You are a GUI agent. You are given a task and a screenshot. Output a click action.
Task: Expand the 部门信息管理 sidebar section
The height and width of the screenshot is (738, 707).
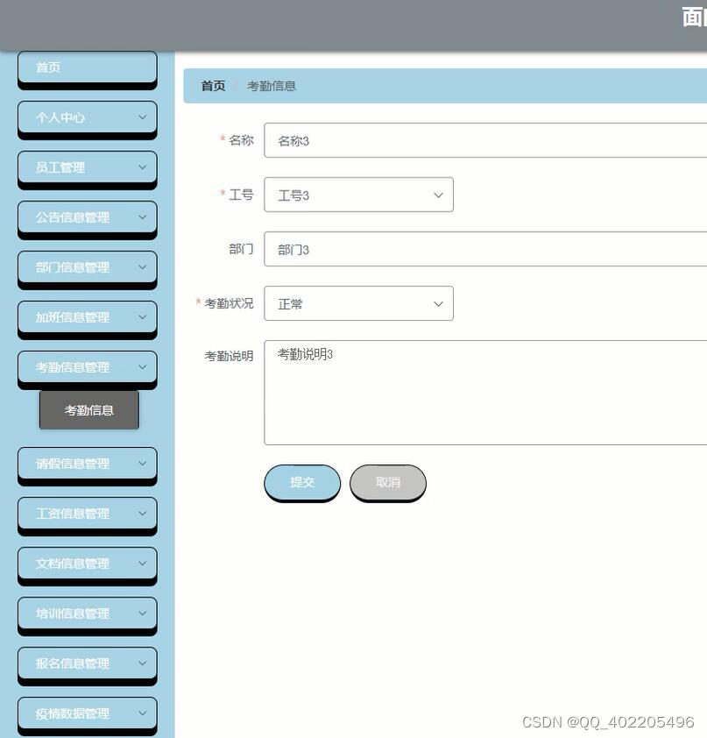[87, 266]
